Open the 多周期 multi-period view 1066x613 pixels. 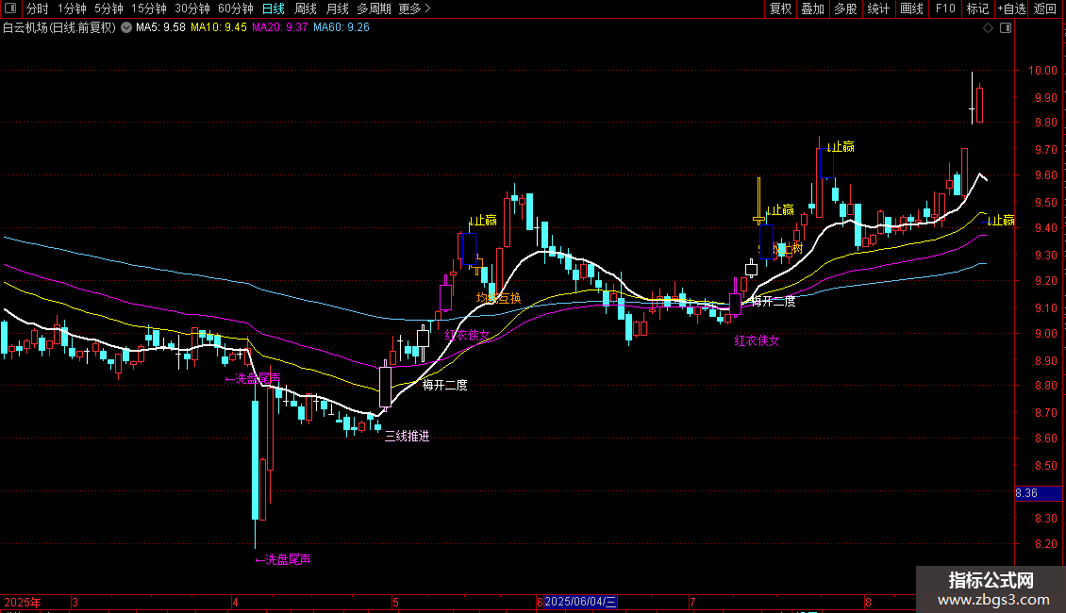tap(374, 8)
